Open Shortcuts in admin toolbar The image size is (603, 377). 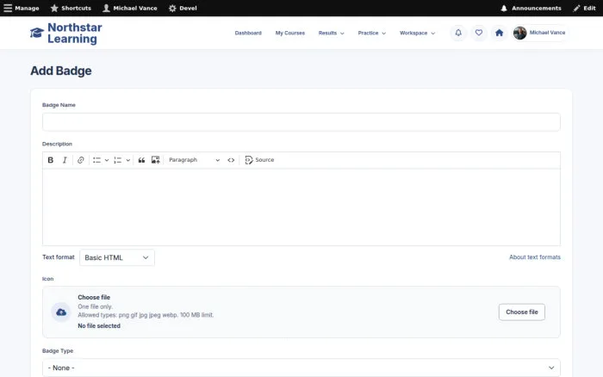(x=71, y=8)
